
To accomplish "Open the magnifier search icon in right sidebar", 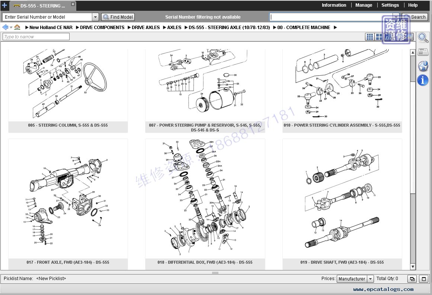I will [x=423, y=37].
